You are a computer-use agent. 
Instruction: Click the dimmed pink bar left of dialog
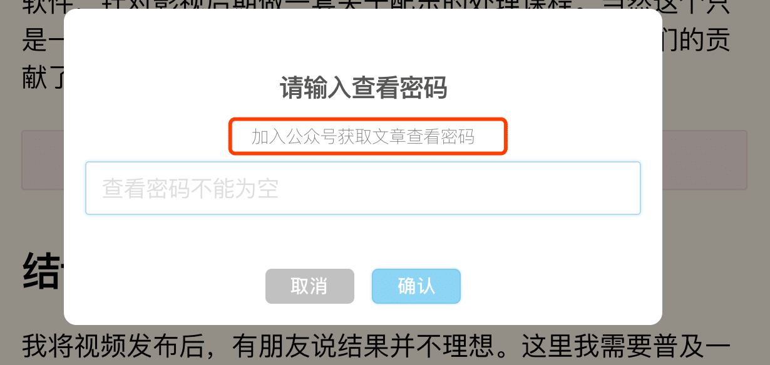pos(43,159)
